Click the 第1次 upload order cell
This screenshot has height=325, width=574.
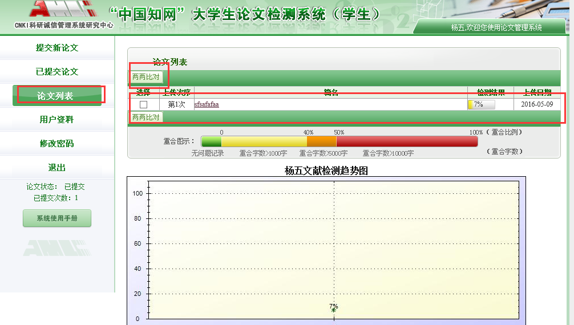(176, 104)
